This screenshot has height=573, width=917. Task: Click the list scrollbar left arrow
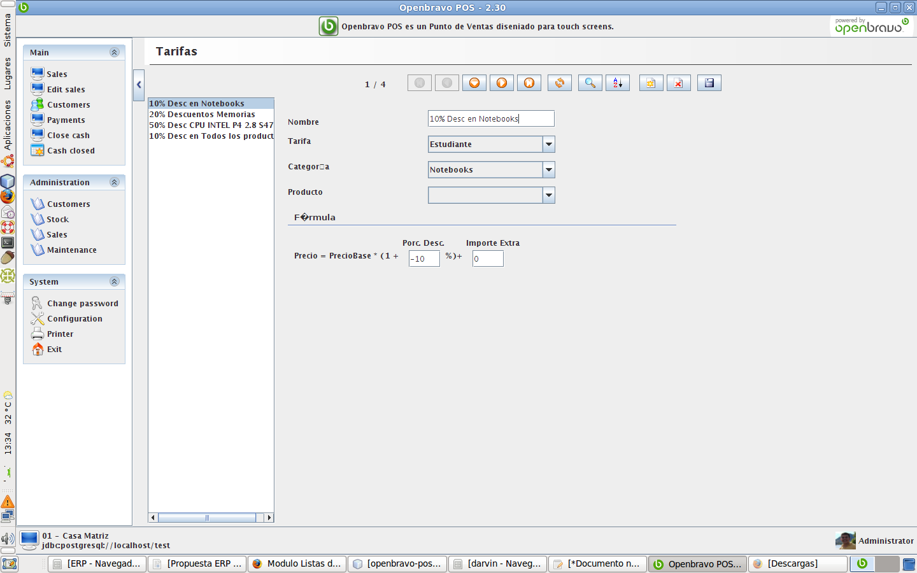(153, 518)
